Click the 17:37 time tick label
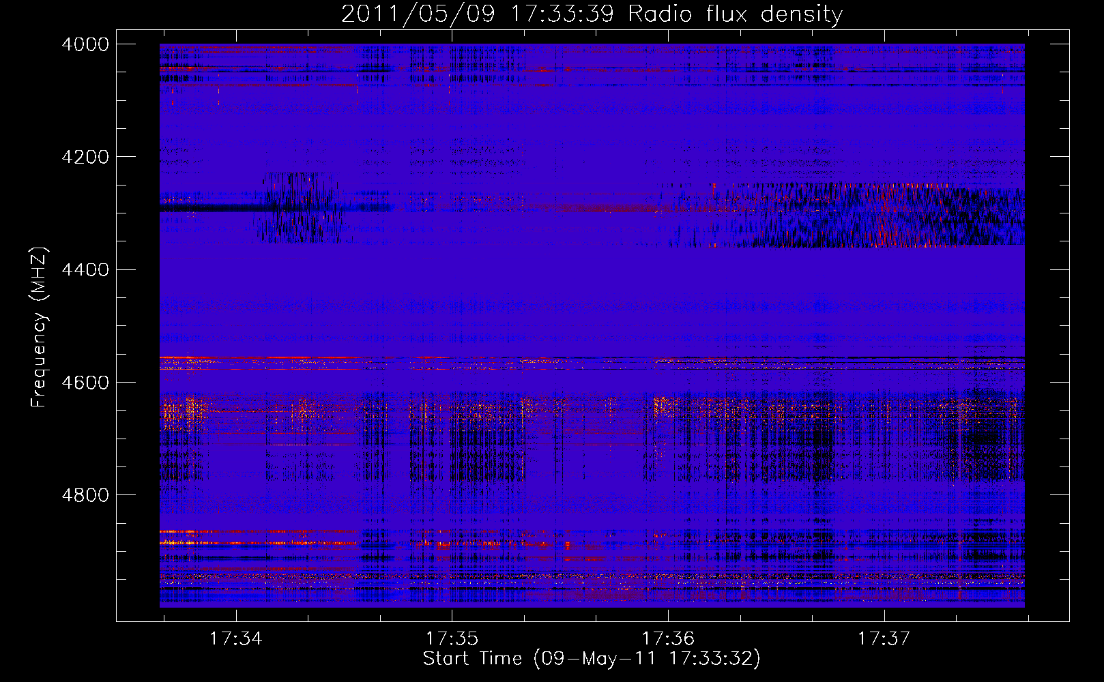This screenshot has width=1104, height=682. [x=884, y=639]
